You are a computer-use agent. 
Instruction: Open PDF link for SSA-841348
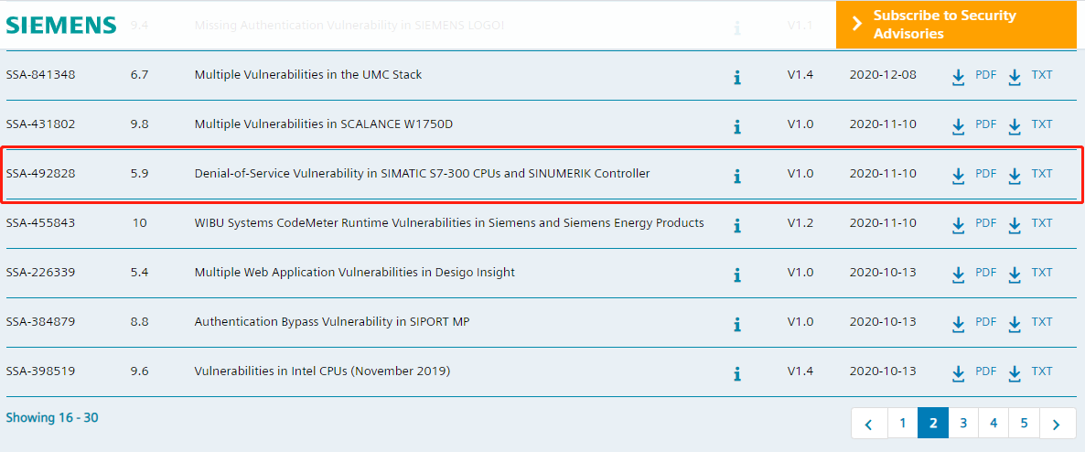pyautogui.click(x=986, y=75)
